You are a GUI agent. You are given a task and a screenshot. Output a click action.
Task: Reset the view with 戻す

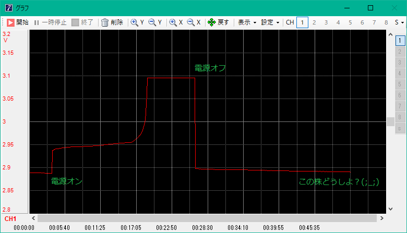(218, 22)
